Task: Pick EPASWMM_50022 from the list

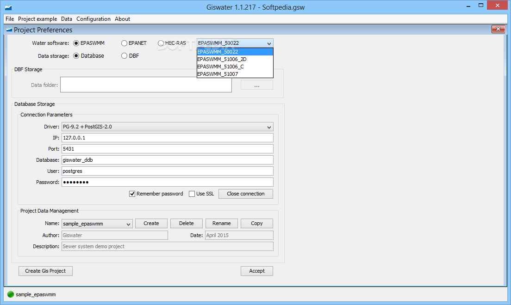Action: pyautogui.click(x=235, y=52)
